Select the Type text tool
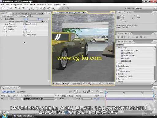This screenshot has width=157, height=118. [x=36, y=8]
